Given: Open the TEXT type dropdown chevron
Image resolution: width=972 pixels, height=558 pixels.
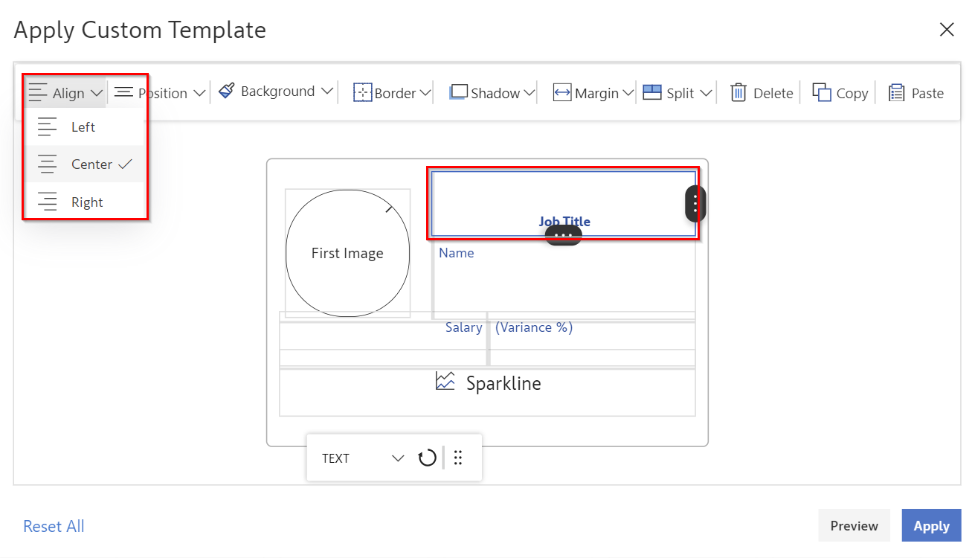Looking at the screenshot, I should point(398,458).
